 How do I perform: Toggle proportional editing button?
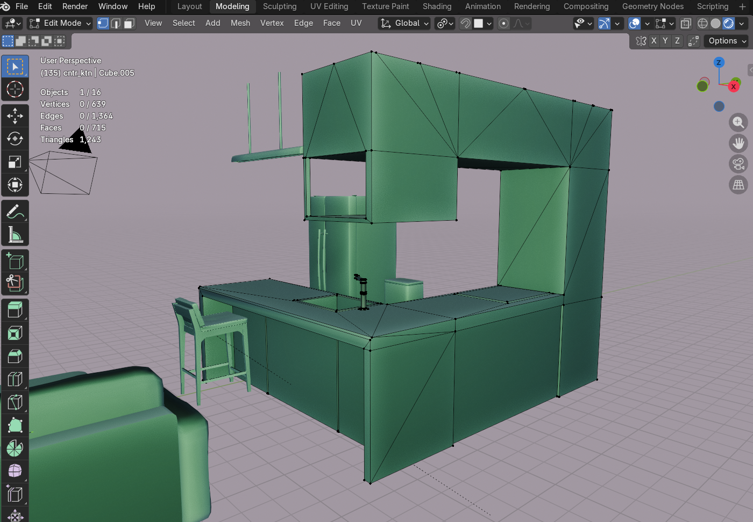click(503, 24)
